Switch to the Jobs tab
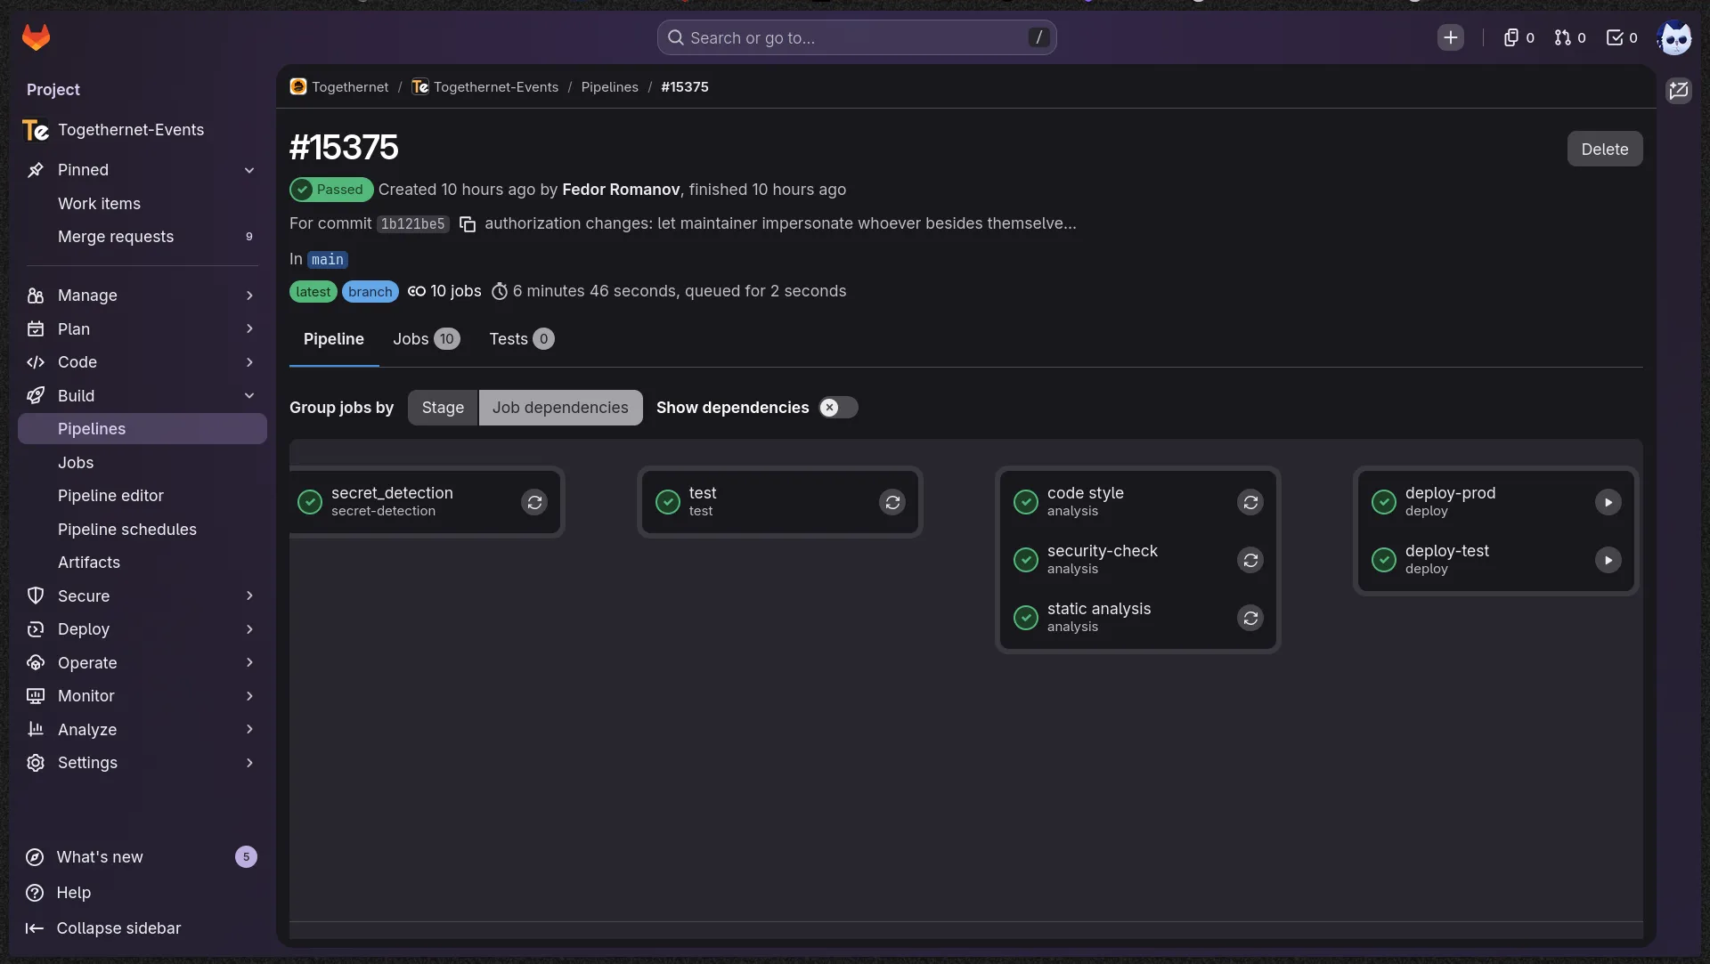The image size is (1710, 964). pyautogui.click(x=427, y=339)
